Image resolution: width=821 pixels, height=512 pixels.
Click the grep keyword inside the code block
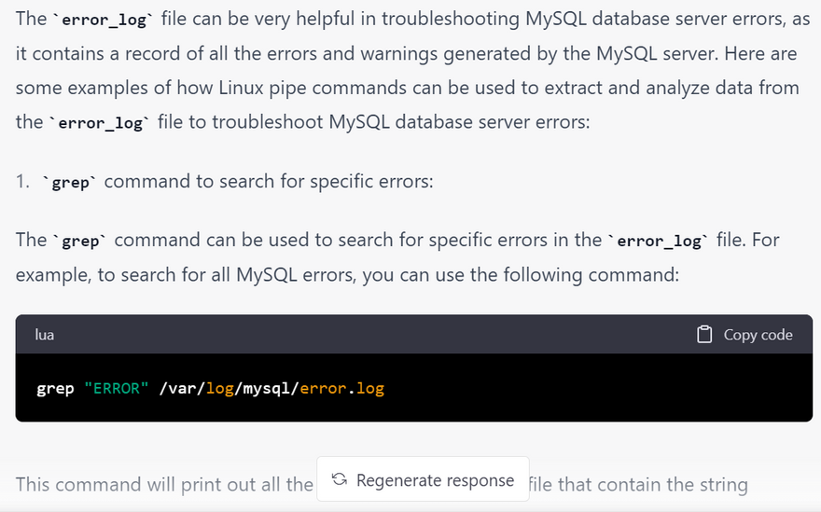click(55, 388)
